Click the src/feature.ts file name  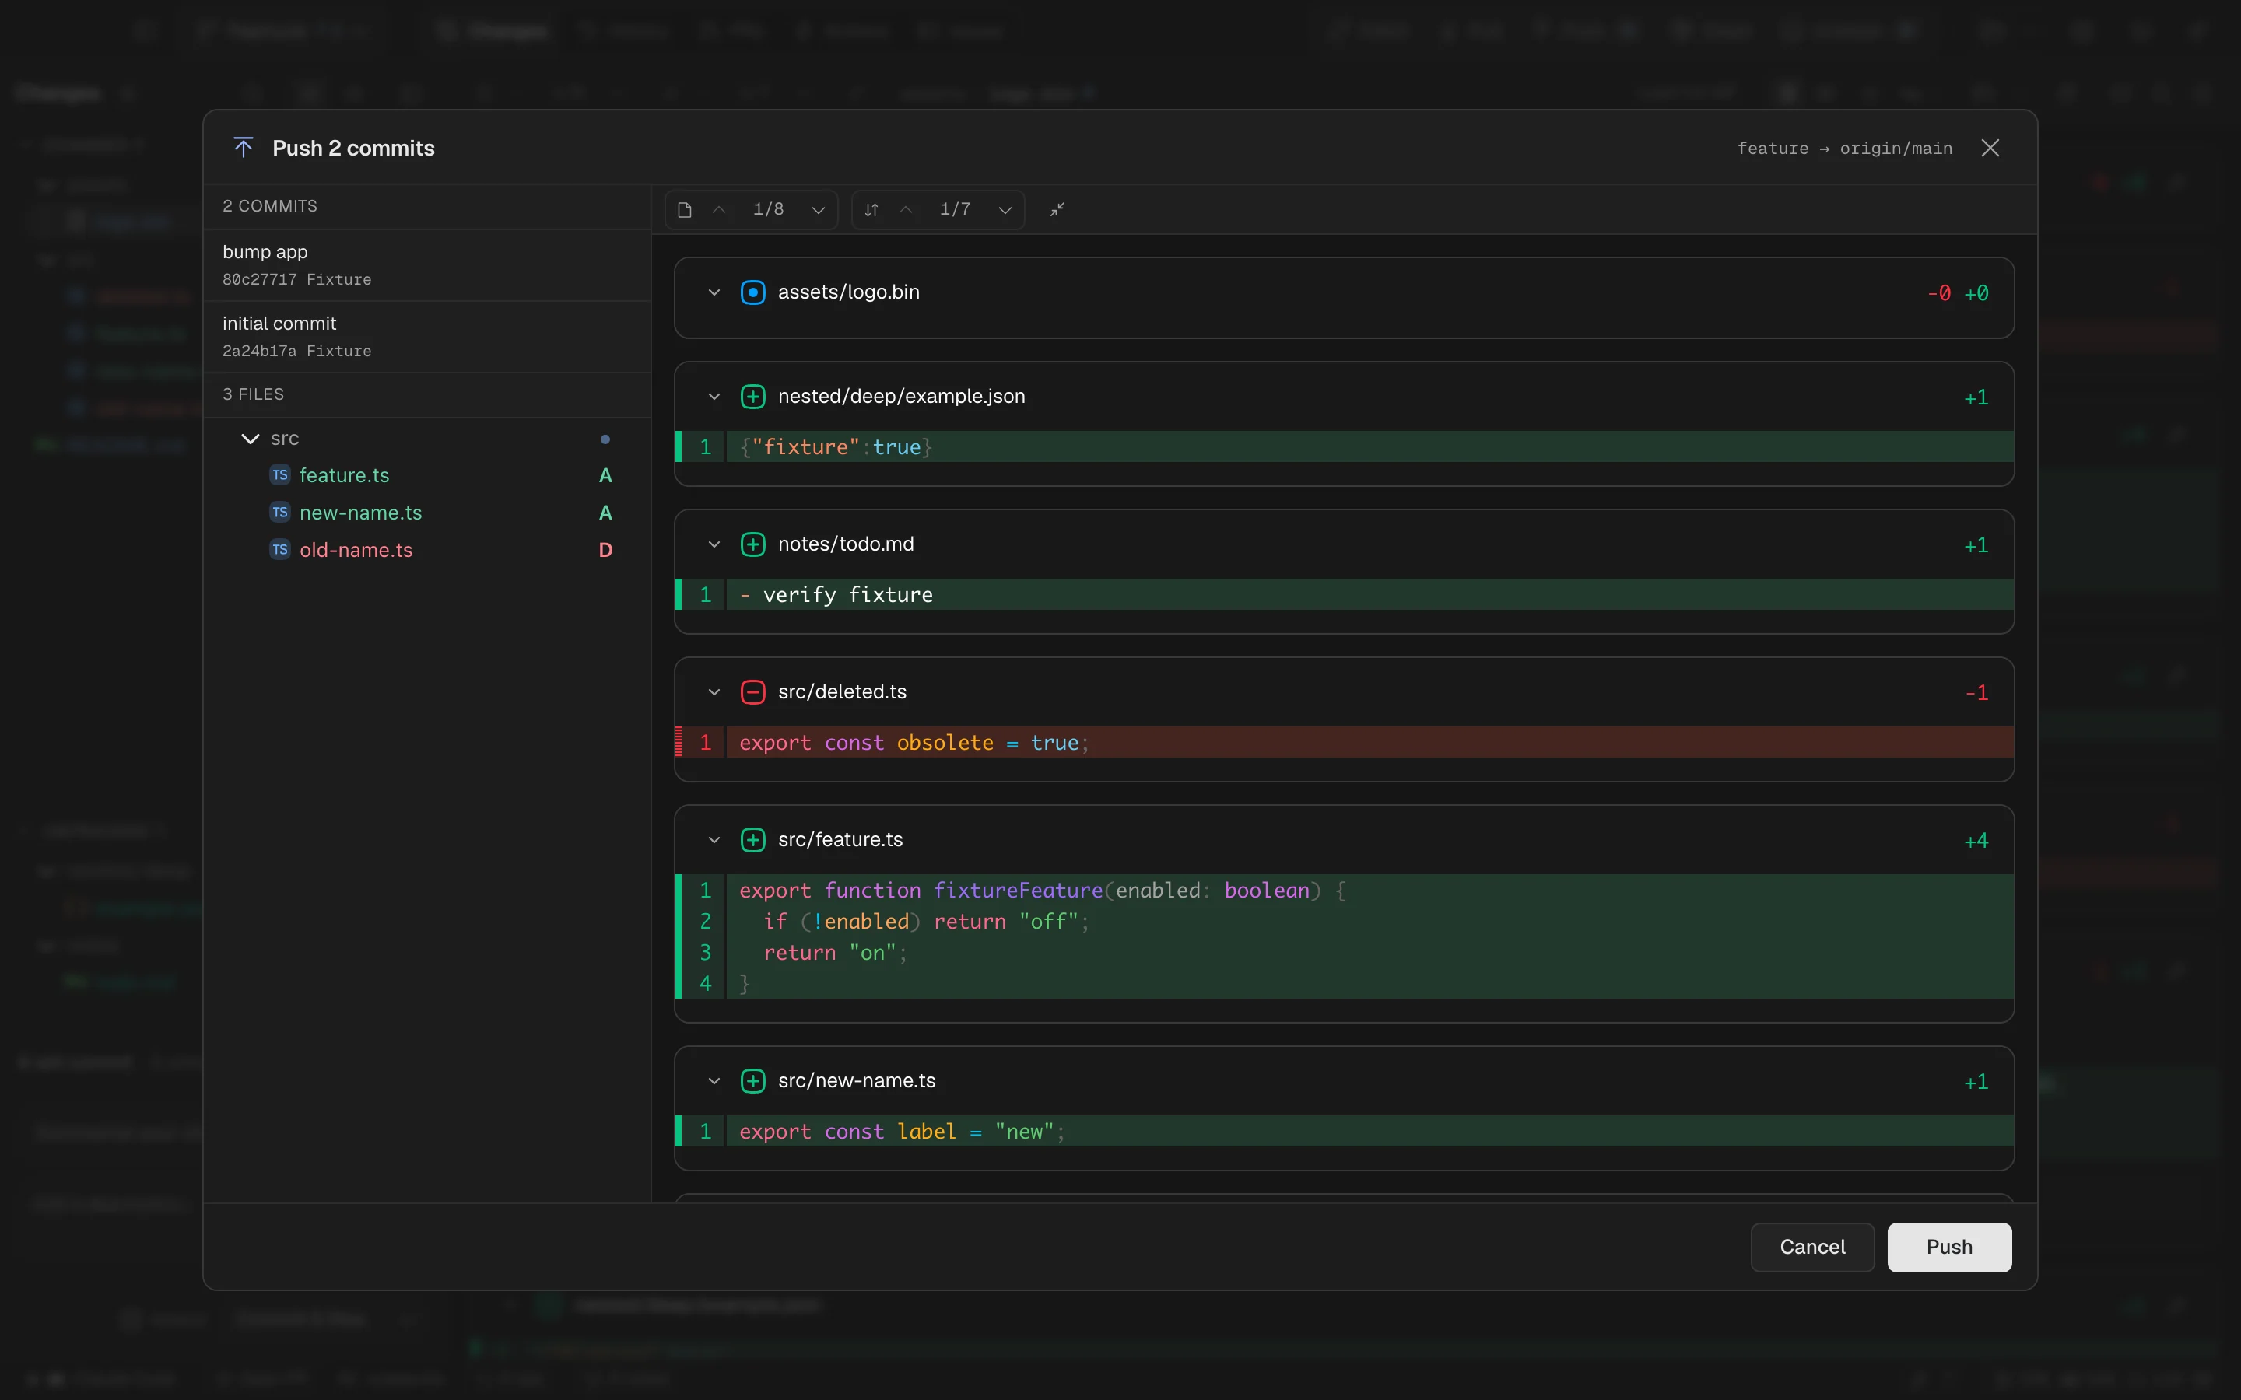tap(840, 840)
